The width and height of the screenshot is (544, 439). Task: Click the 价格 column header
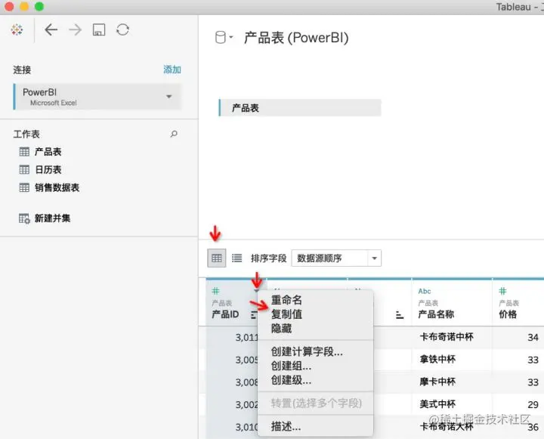pos(508,314)
